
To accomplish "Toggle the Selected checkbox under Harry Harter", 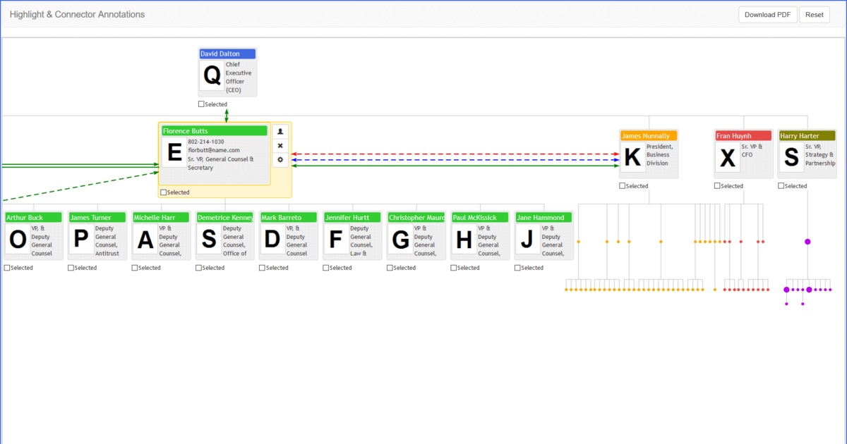I will pos(781,186).
